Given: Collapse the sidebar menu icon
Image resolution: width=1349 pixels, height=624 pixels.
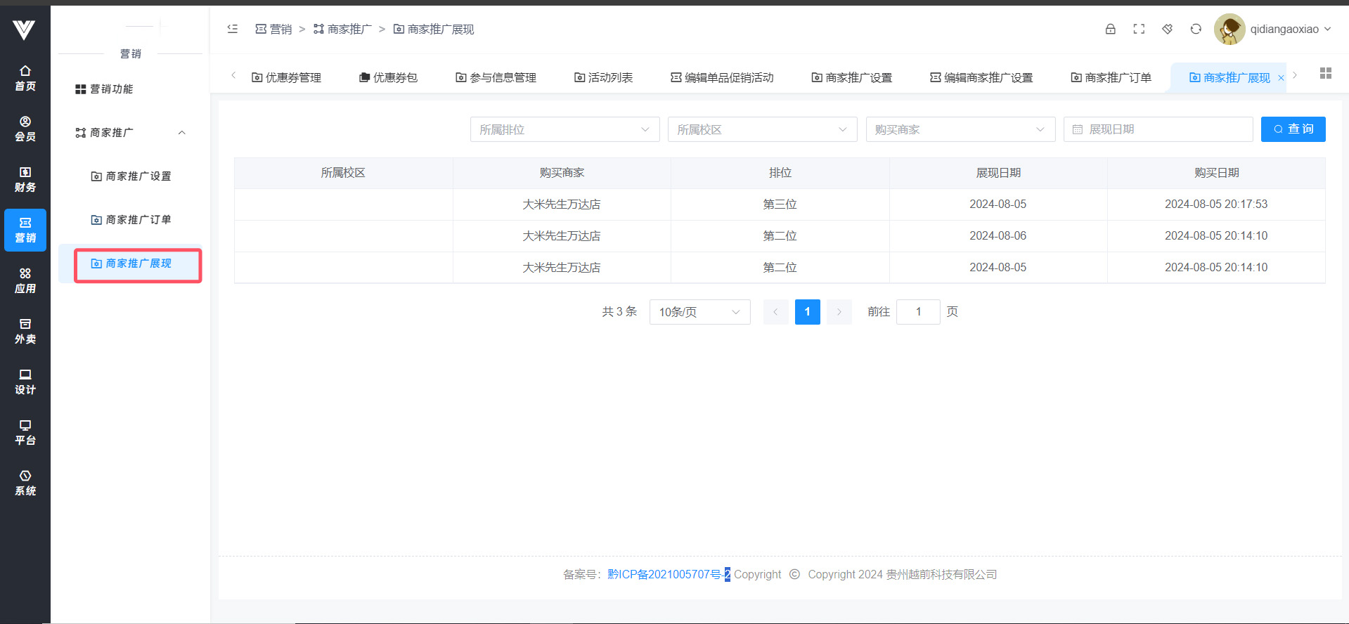Looking at the screenshot, I should click(233, 29).
